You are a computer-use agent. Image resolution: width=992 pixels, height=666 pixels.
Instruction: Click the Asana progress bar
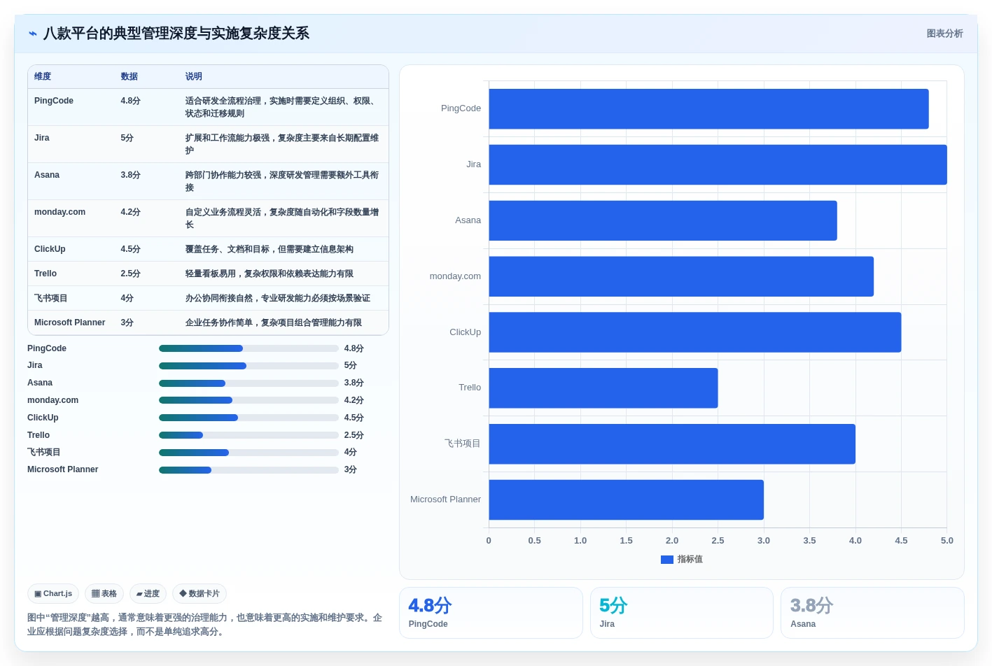pyautogui.click(x=249, y=383)
